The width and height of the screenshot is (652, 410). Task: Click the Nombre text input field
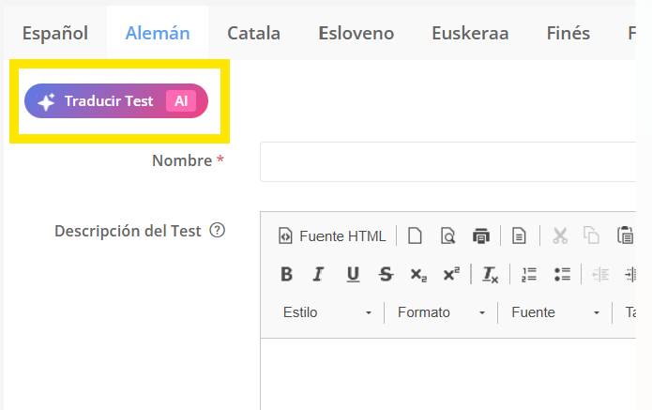[450, 161]
